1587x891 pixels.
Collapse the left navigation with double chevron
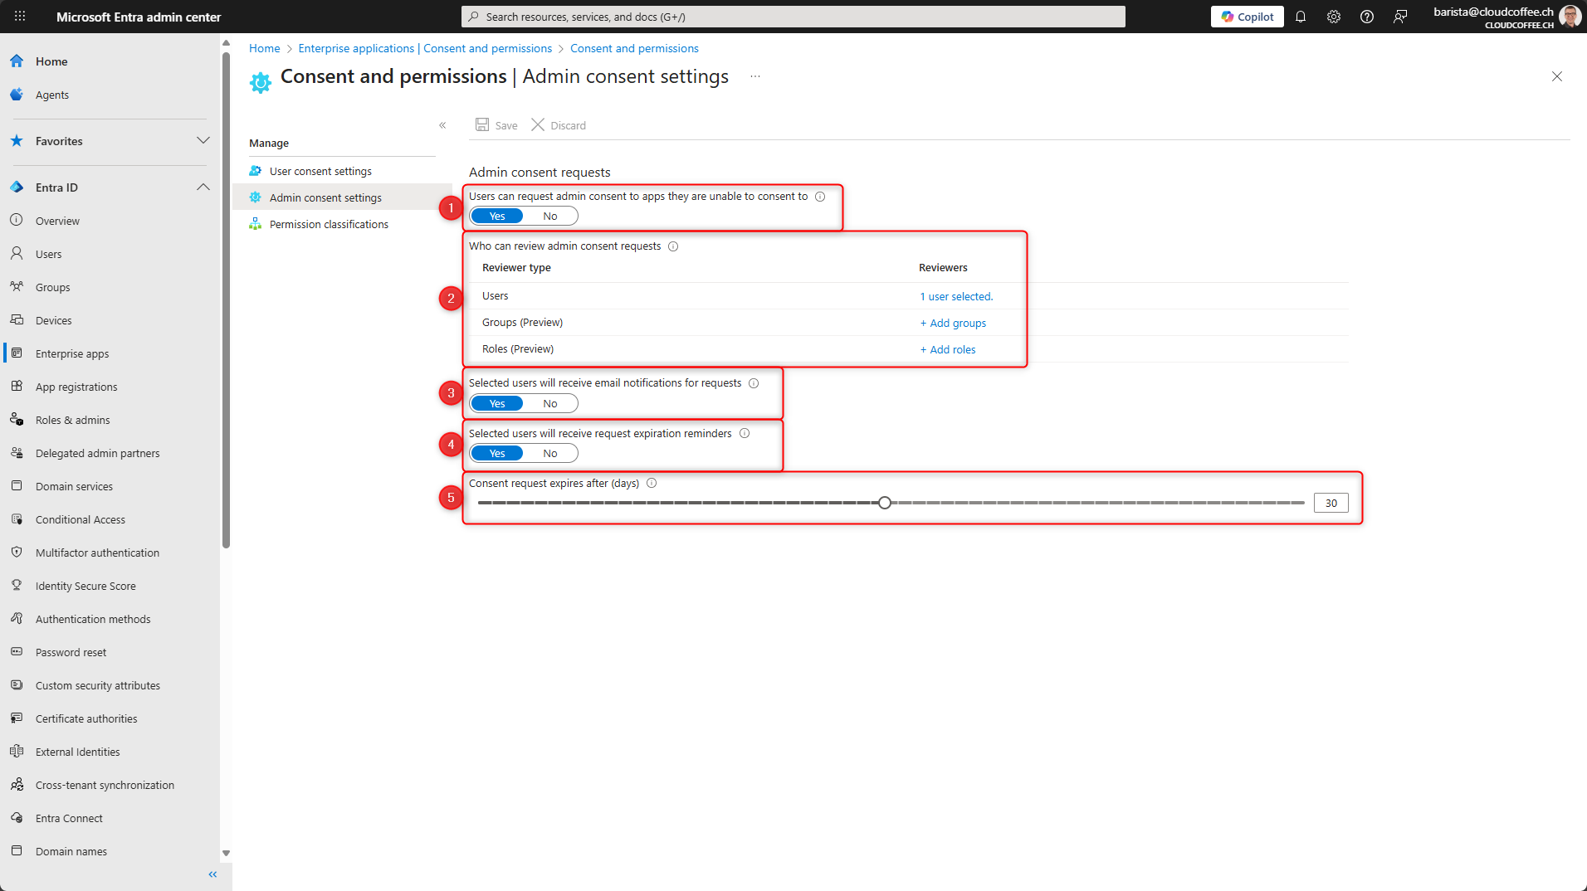pos(212,874)
